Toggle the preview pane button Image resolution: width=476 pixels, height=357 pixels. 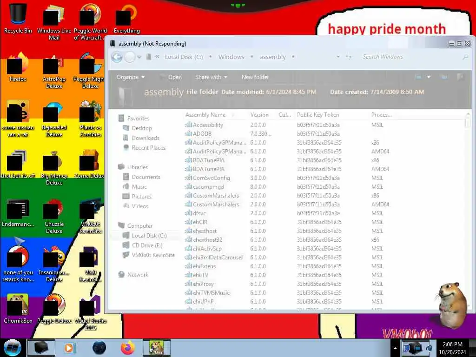pyautogui.click(x=444, y=77)
